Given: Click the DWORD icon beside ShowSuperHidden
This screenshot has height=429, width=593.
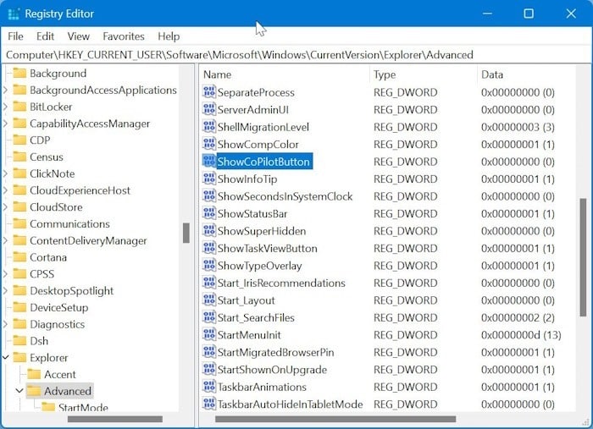Looking at the screenshot, I should (x=209, y=231).
